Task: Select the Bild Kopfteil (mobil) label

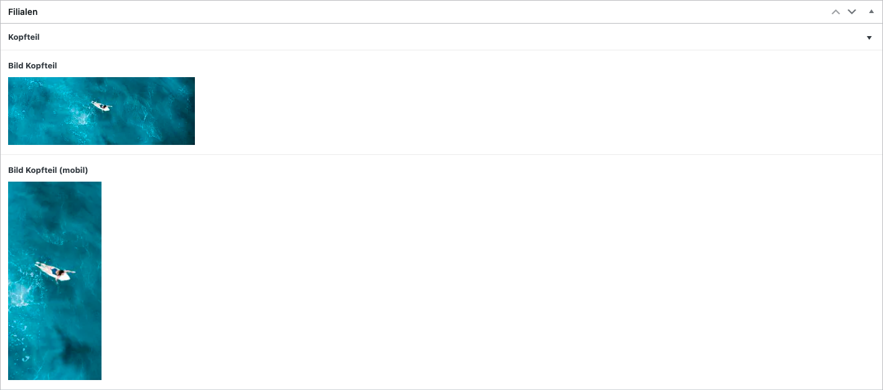Action: coord(48,170)
